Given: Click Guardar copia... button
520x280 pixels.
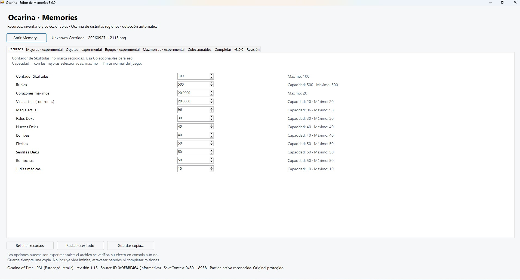Looking at the screenshot, I should 131,246.
